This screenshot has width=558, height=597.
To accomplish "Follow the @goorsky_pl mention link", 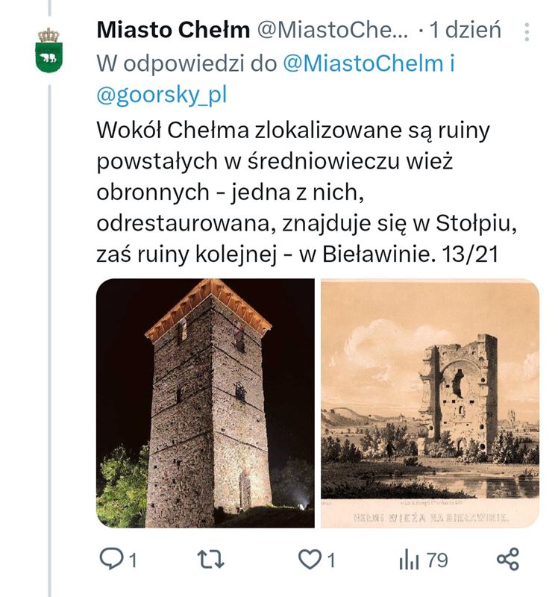I will (161, 96).
